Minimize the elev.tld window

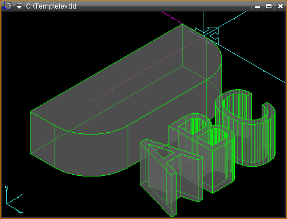[257, 6]
